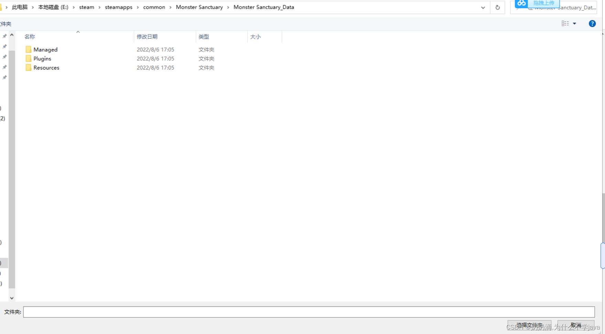Go to Monster Sanctuary breadcrumb segment
Viewport: 605px width, 334px height.
pyautogui.click(x=199, y=7)
